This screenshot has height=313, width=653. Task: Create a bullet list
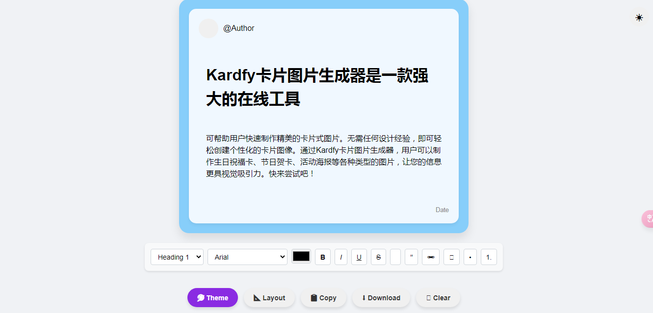[x=470, y=257]
